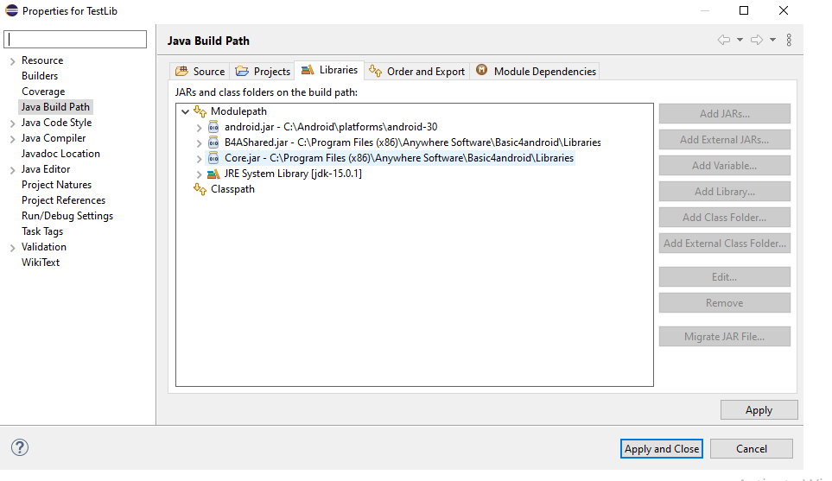Select Java Compiler in the sidebar
832x481 pixels.
(x=54, y=138)
